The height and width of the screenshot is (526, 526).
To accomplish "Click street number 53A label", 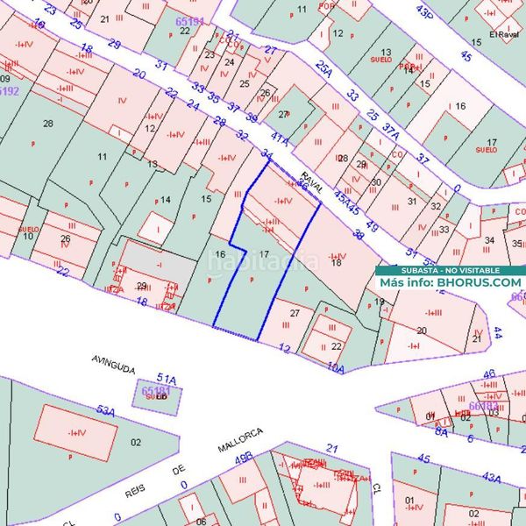I will (106, 410).
